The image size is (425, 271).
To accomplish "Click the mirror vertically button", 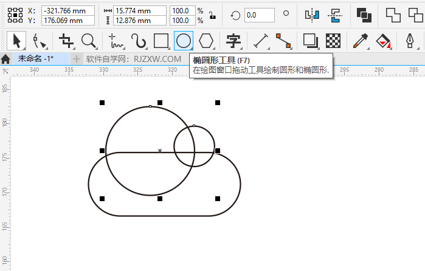I will 335,15.
